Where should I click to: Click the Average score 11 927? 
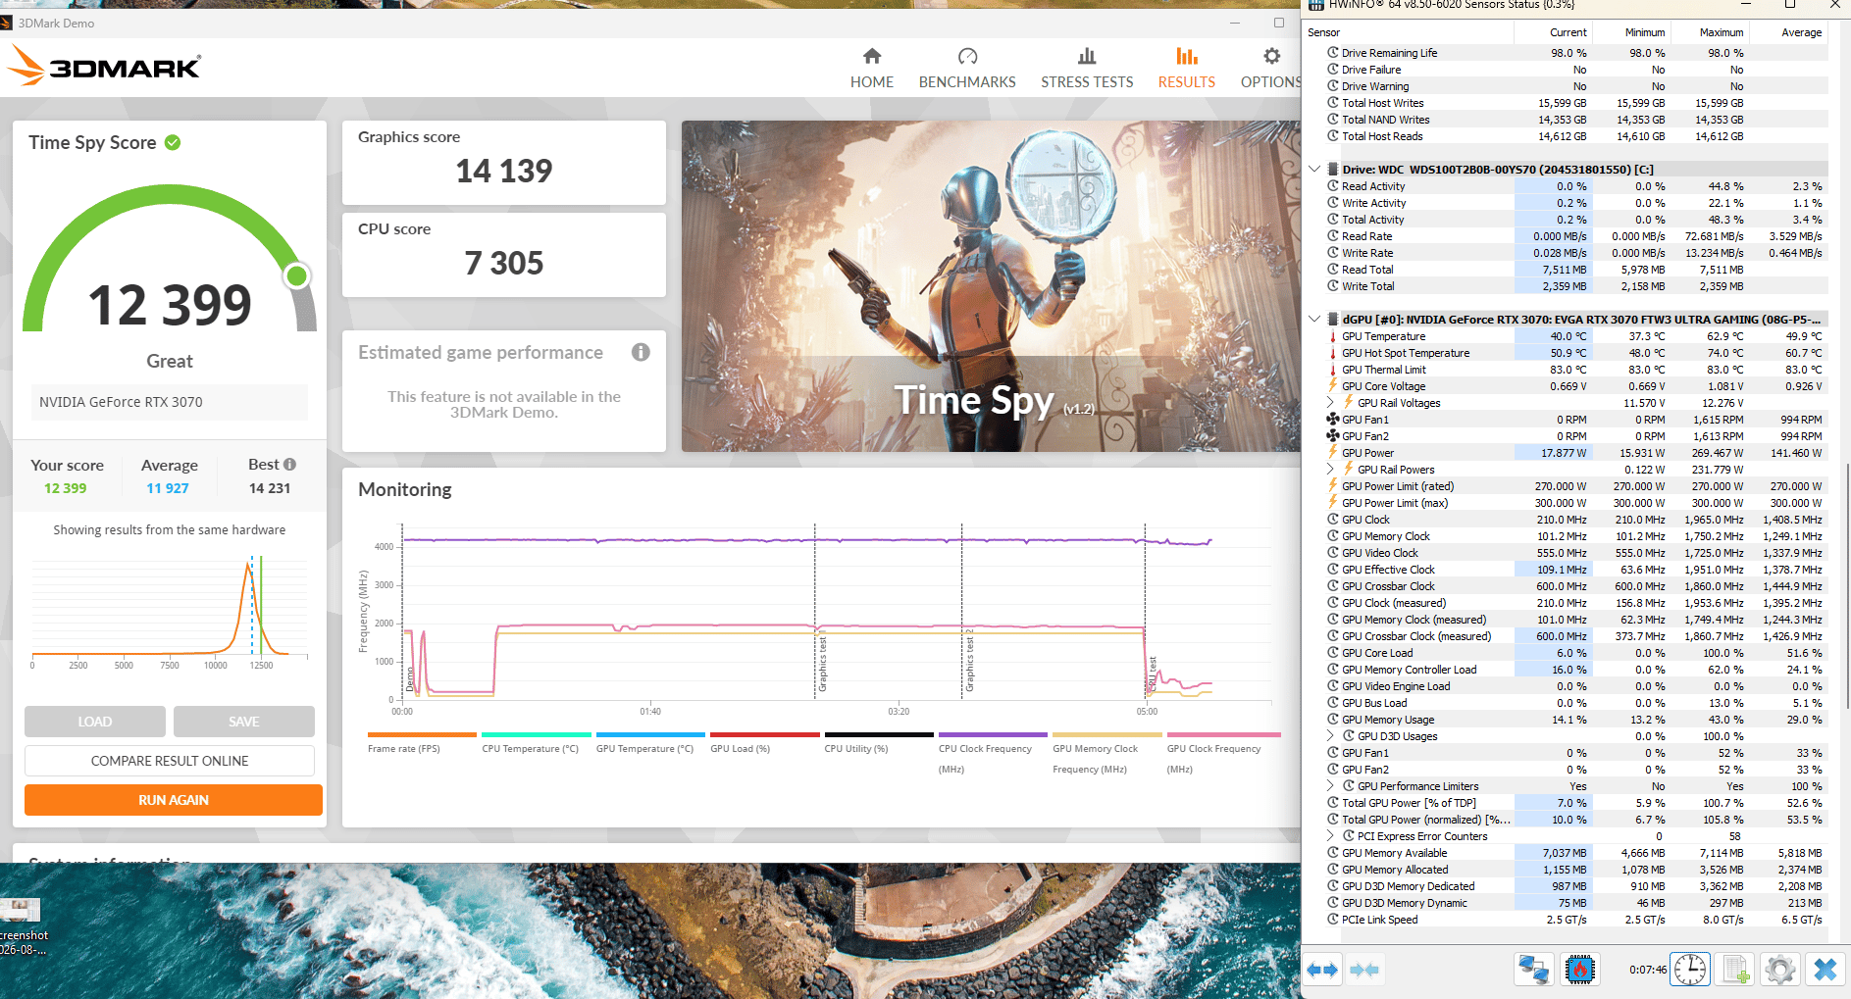click(168, 488)
